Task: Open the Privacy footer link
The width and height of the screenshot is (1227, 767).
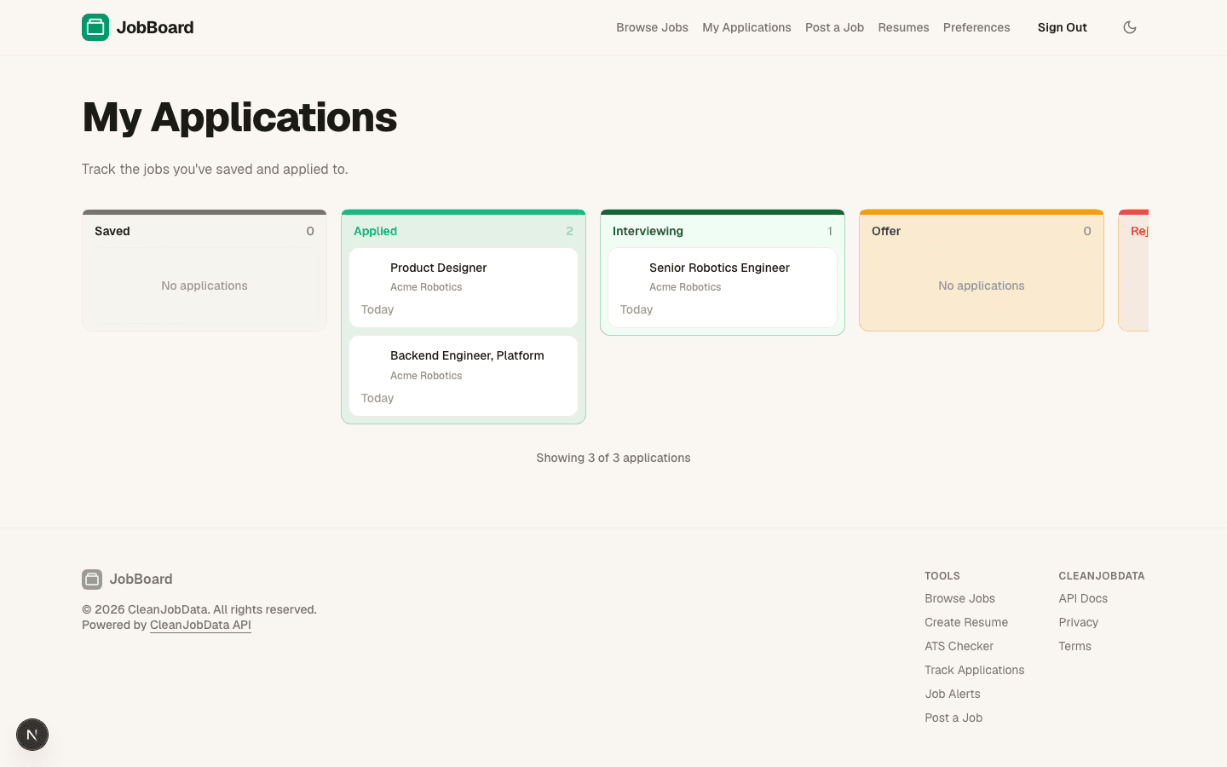Action: [x=1078, y=622]
